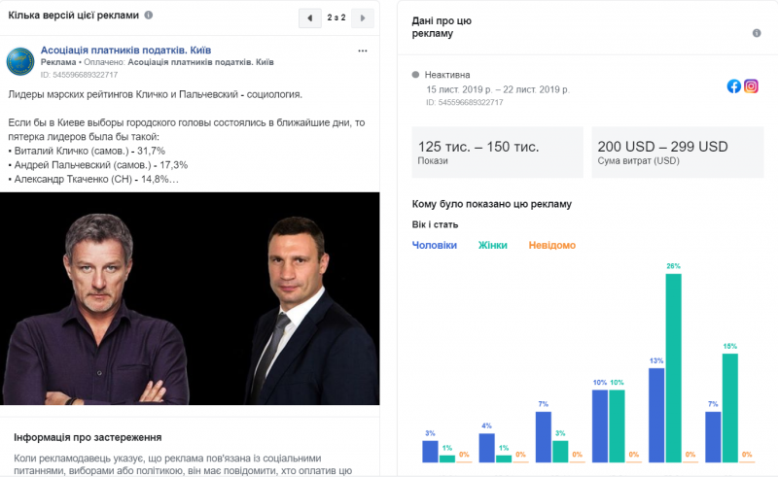Click the 13% blue bar in chart
This screenshot has height=477, width=778.
pyautogui.click(x=656, y=414)
